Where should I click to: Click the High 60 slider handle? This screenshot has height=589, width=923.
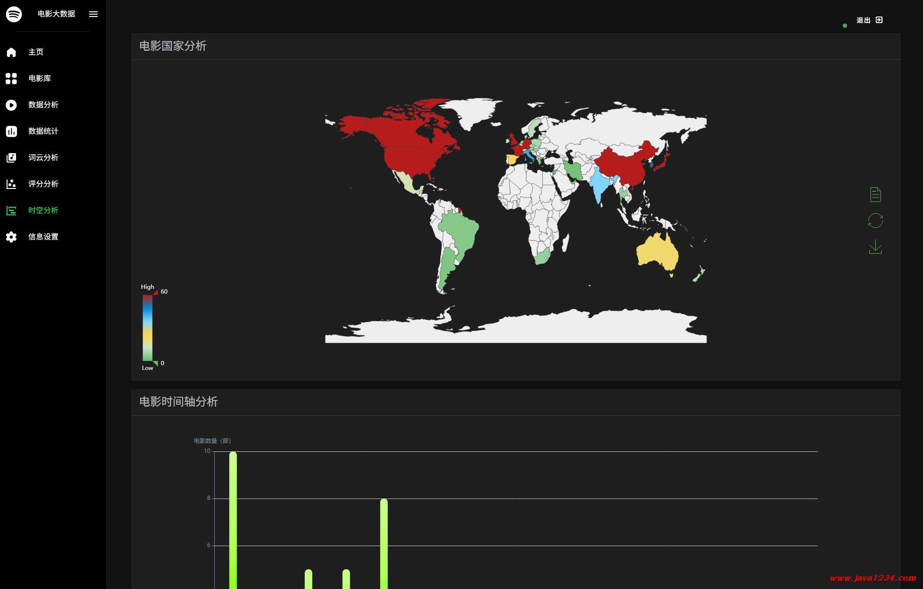[155, 293]
